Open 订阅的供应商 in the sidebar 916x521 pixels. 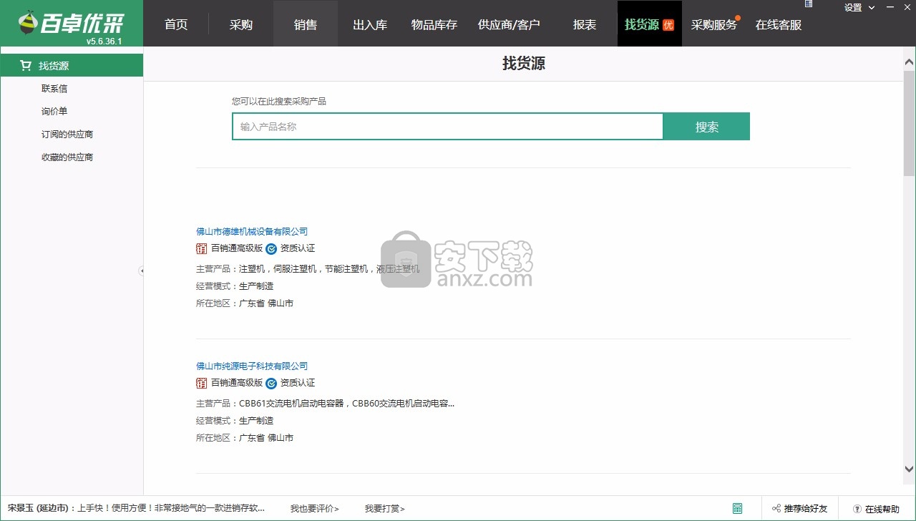67,135
